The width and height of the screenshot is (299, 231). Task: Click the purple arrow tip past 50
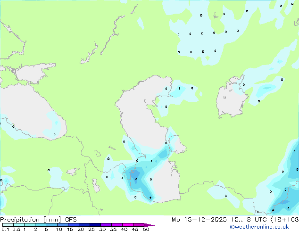point(149,225)
